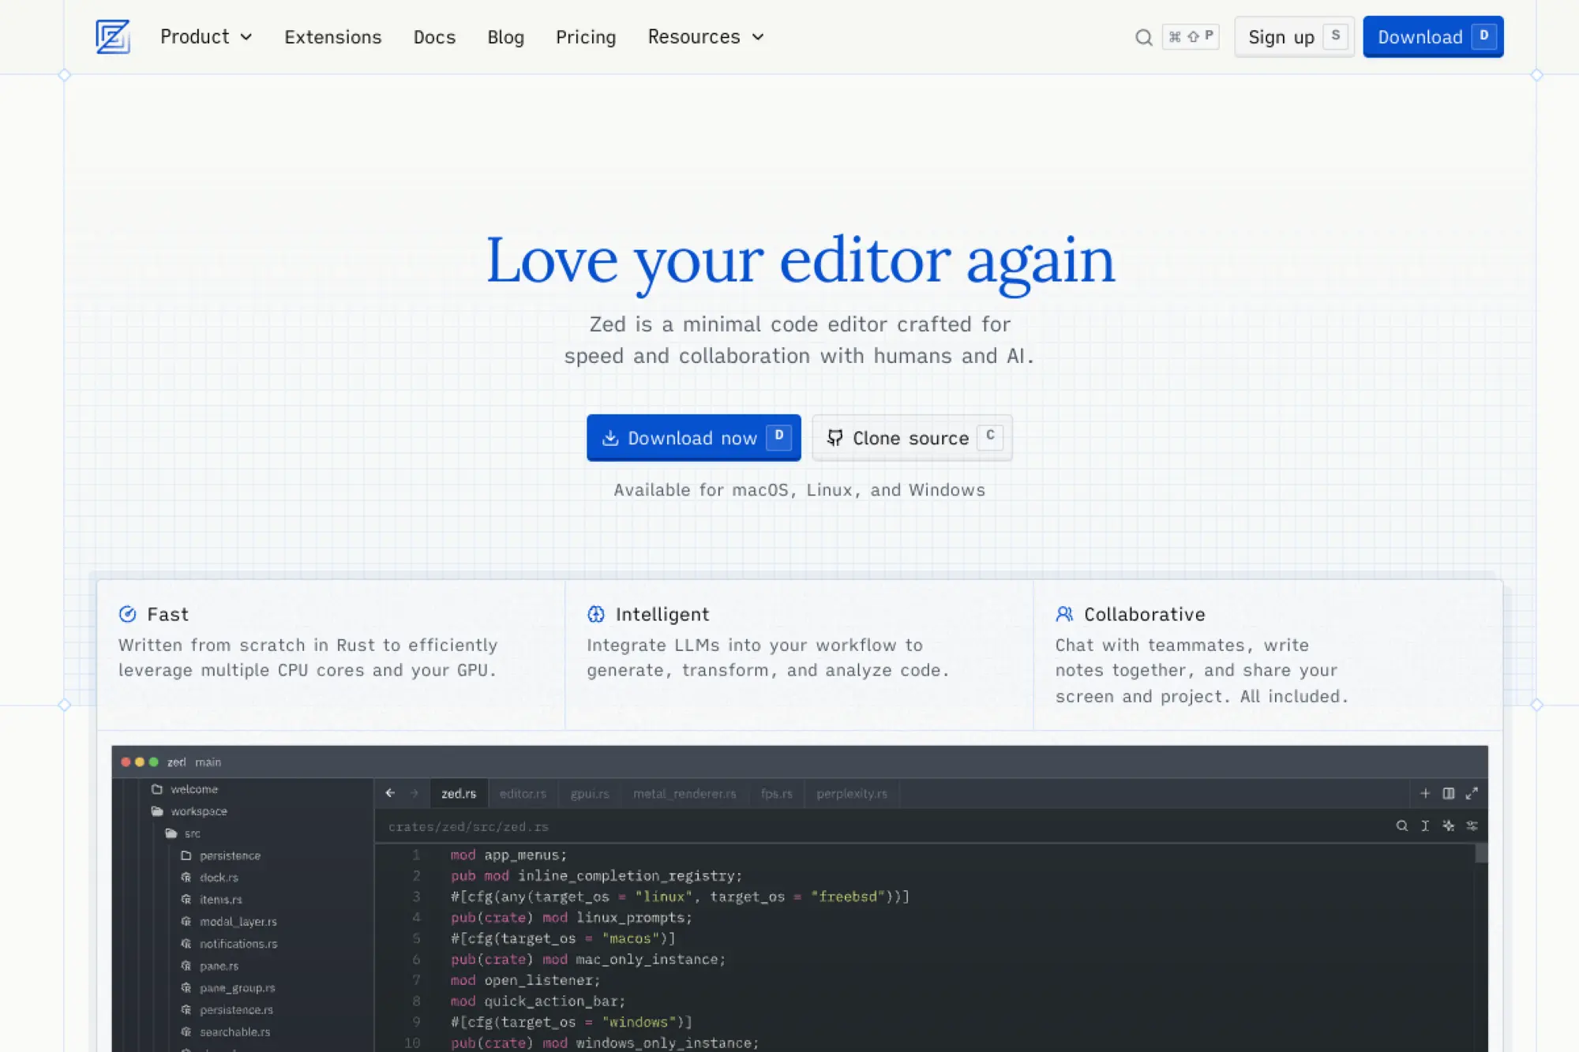Click the back arrow in the editor tab bar

[390, 793]
